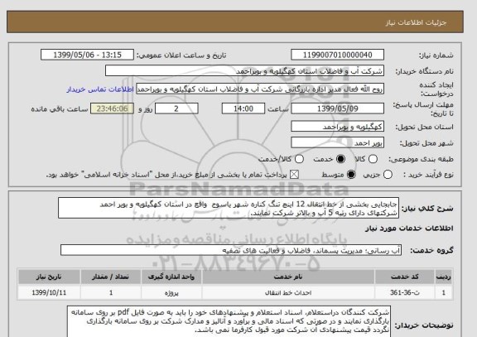Open the اطلاعات تماس خریدار link
The image size is (477, 337).
pos(100,89)
